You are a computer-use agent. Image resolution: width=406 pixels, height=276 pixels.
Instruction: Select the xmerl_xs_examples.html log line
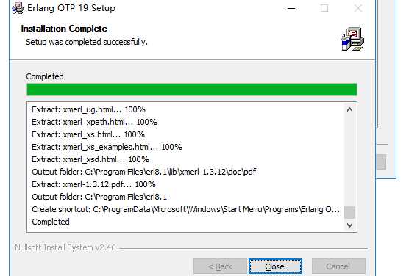pos(107,147)
